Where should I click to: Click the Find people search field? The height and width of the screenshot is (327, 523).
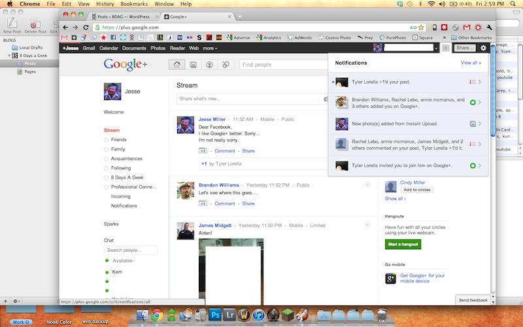tap(284, 64)
